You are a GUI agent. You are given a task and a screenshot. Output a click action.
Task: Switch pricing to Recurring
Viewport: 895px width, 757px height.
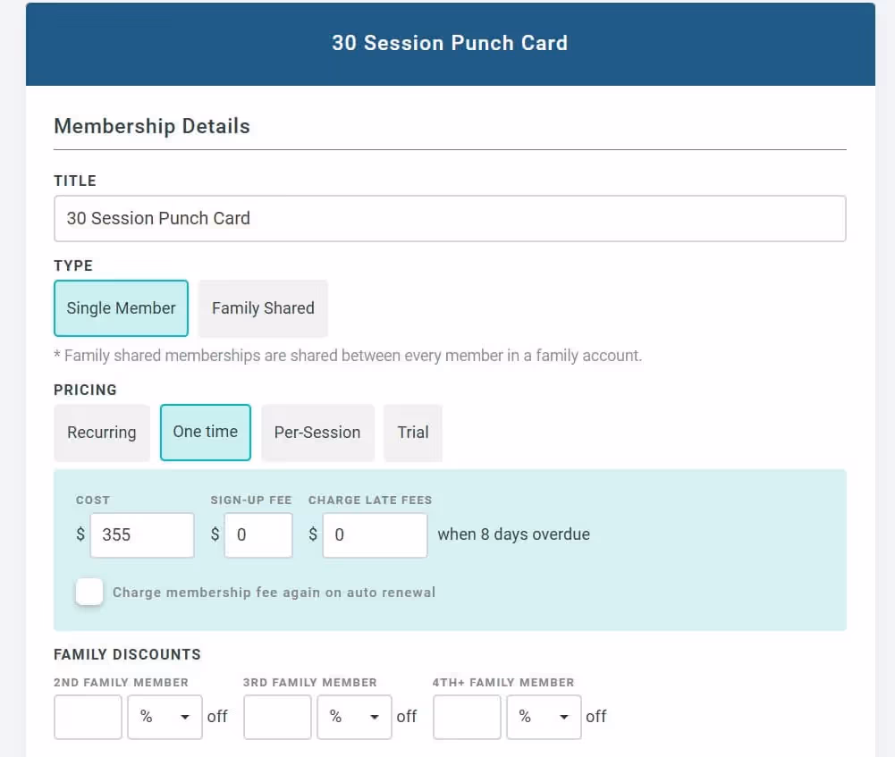101,433
